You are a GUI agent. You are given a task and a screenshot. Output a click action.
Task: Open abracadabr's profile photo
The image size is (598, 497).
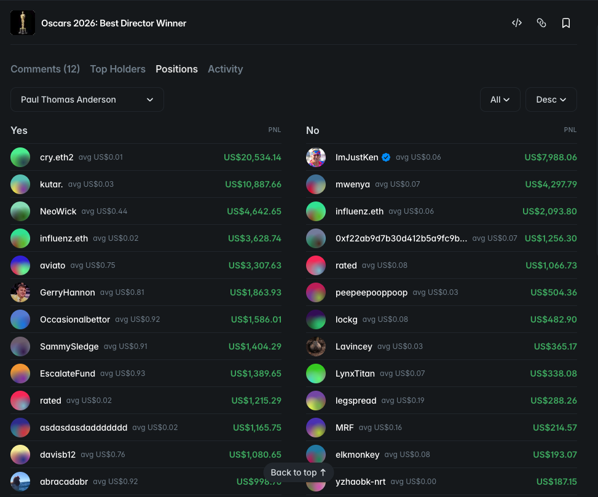tap(20, 482)
